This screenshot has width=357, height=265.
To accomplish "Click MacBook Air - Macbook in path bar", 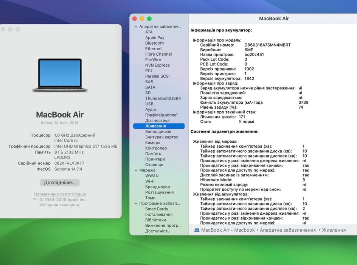I will [228, 230].
